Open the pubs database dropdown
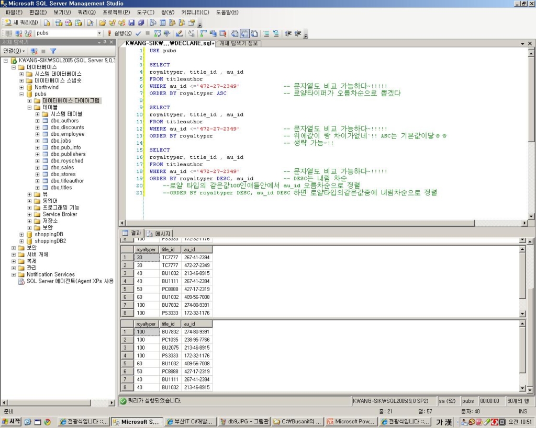 point(99,33)
